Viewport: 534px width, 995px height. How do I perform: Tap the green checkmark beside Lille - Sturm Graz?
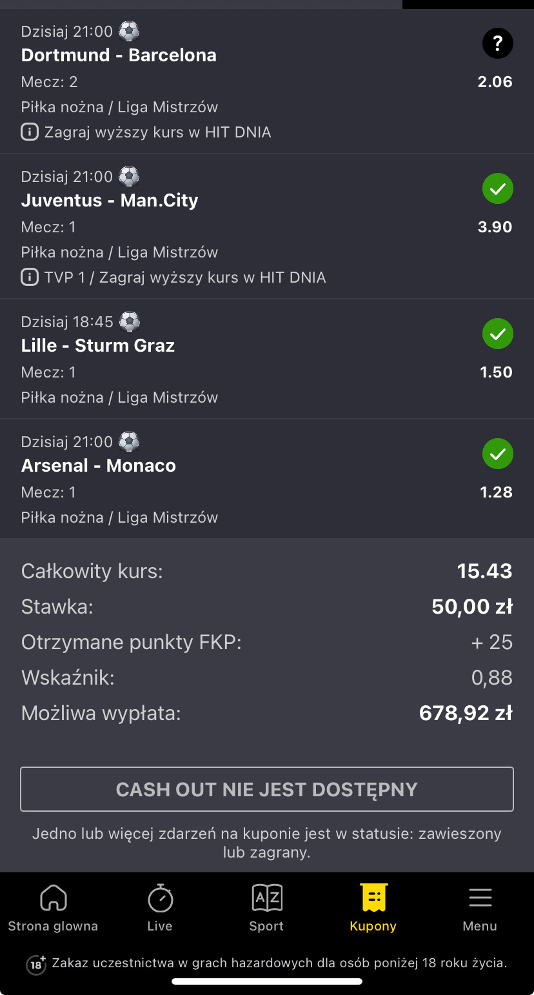tap(497, 334)
